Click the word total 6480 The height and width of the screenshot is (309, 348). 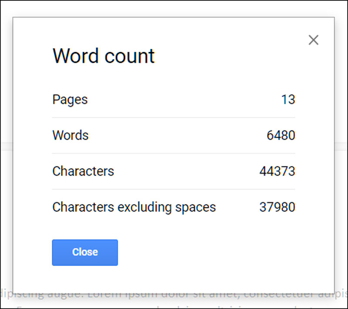[x=281, y=135]
